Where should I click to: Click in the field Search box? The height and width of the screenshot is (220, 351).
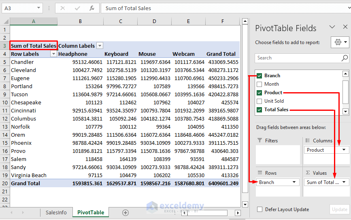[x=298, y=58]
